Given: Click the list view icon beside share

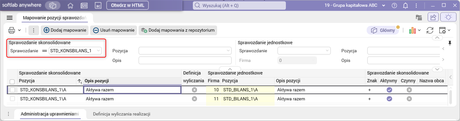Looking at the screenshot, I should point(419,18).
